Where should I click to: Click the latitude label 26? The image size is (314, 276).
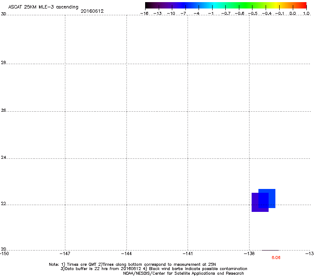[3, 110]
